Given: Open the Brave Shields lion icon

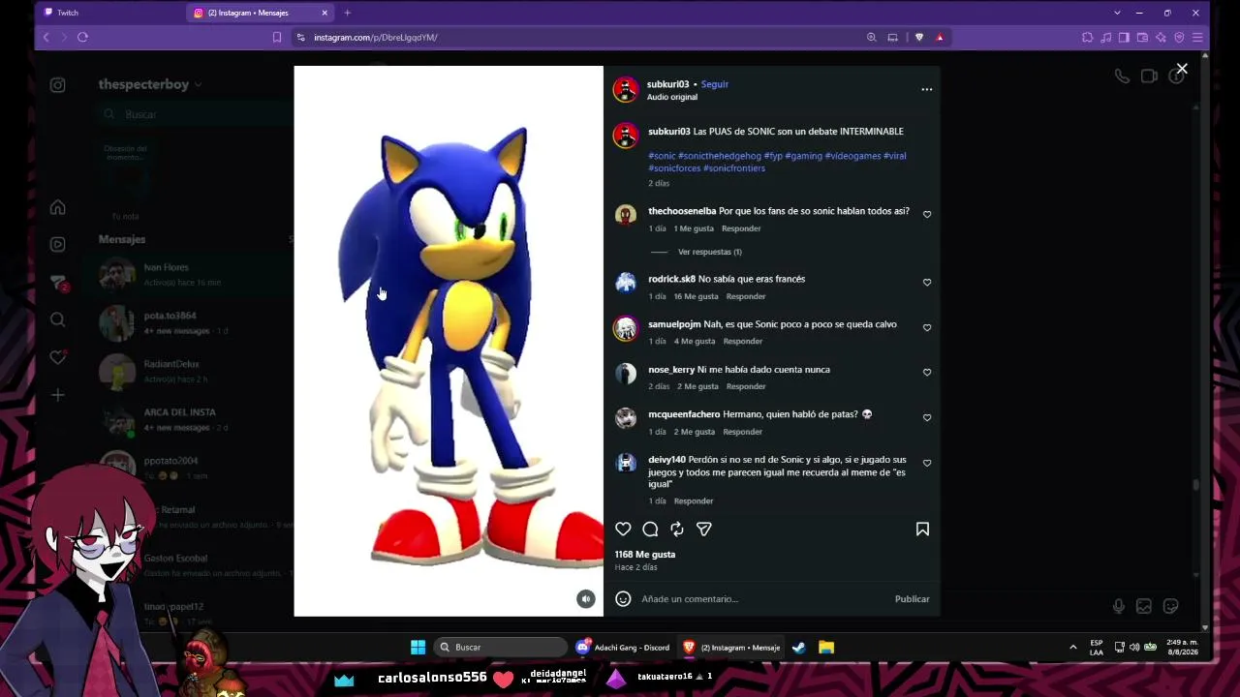Looking at the screenshot, I should pyautogui.click(x=919, y=38).
